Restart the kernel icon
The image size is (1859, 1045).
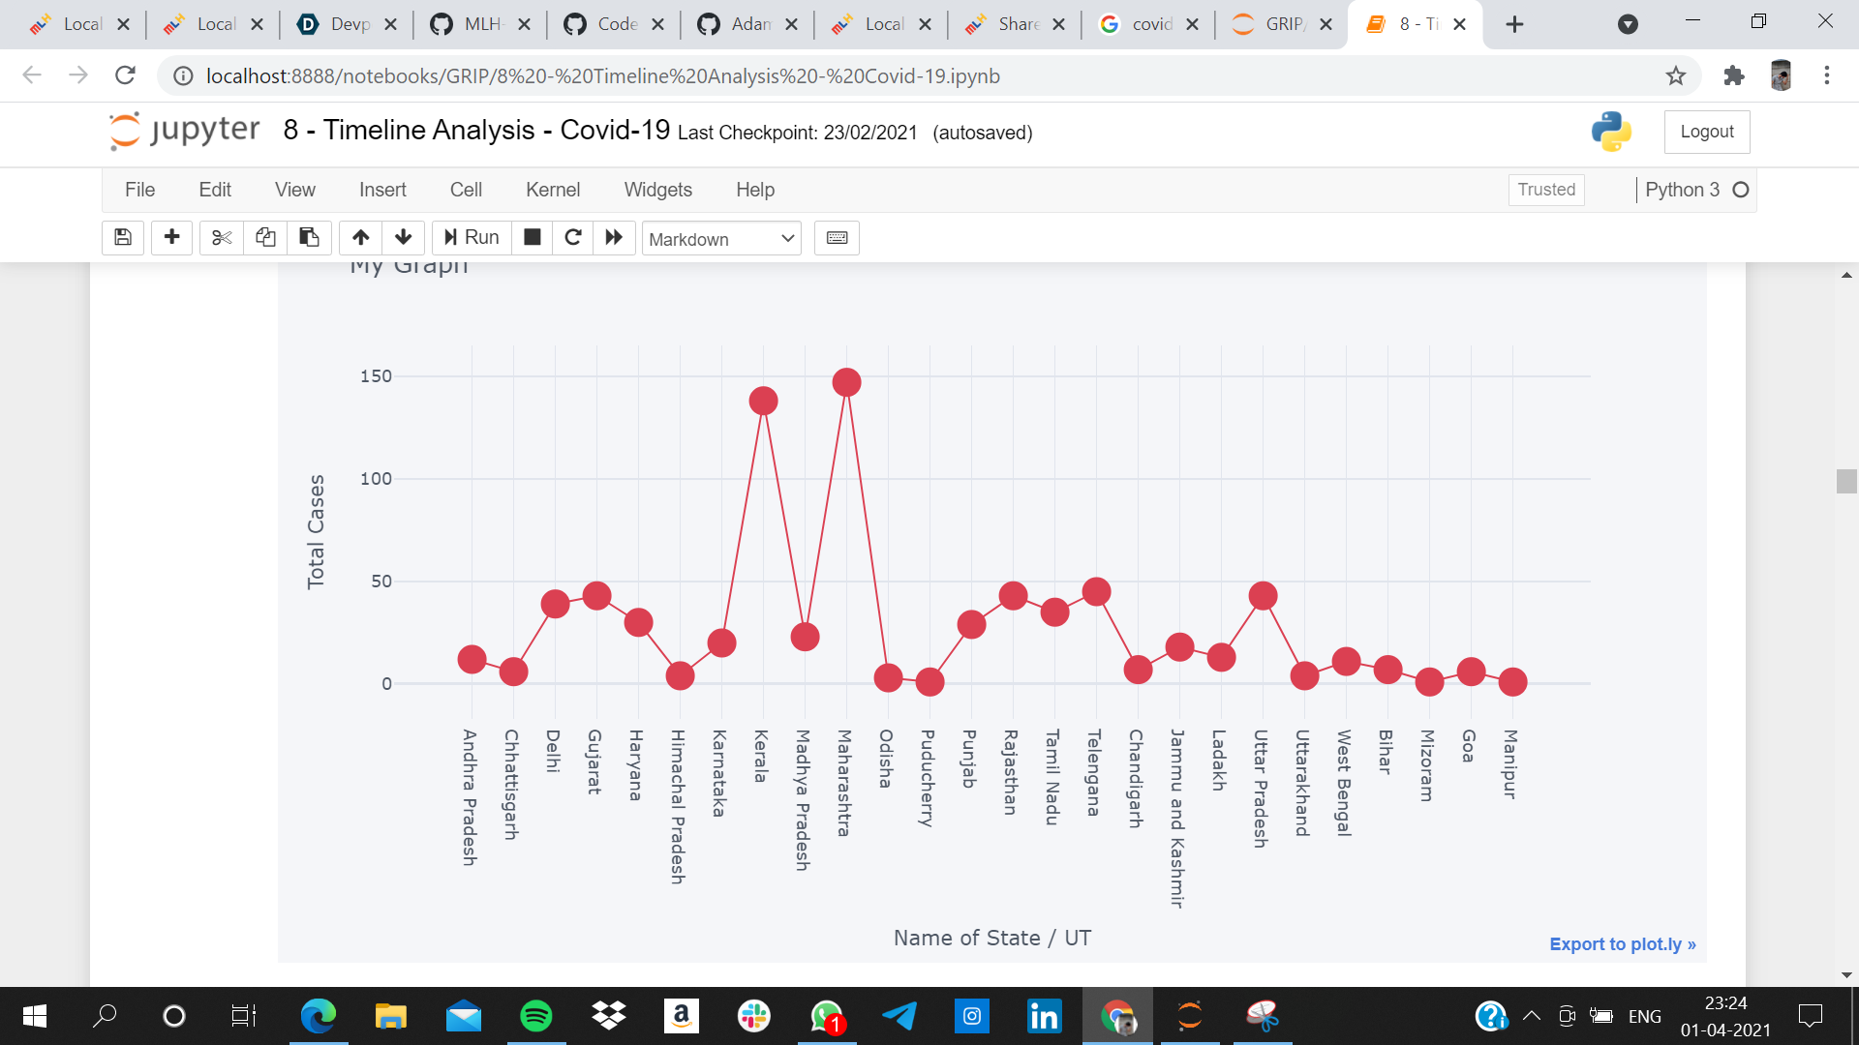[573, 238]
